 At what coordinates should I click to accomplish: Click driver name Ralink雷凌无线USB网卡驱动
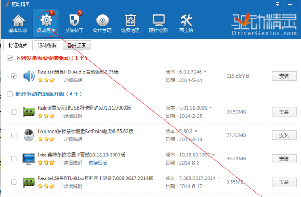(x=84, y=108)
